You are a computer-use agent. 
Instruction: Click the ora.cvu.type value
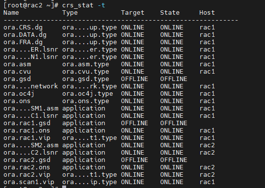tap(86, 72)
